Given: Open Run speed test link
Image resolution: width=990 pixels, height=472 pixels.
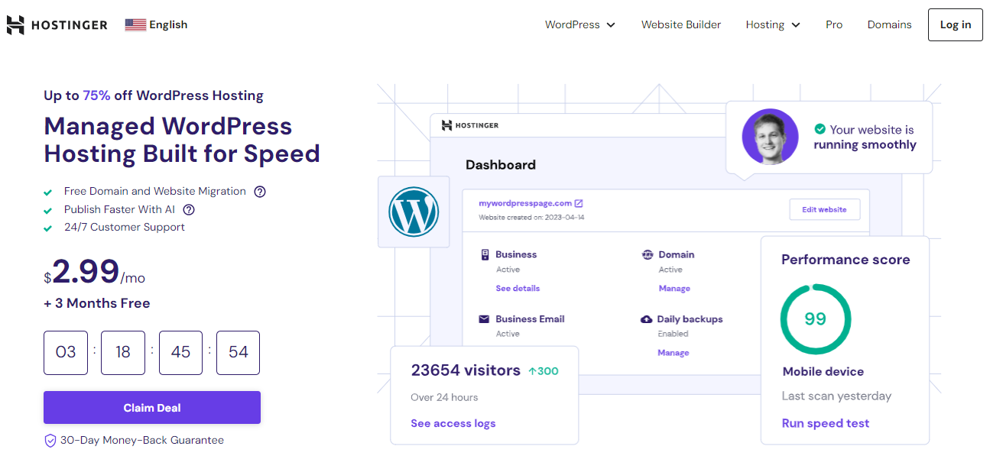Looking at the screenshot, I should click(826, 422).
